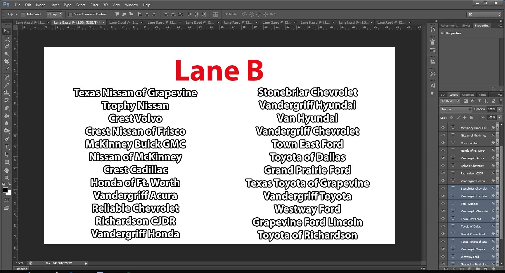This screenshot has width=505, height=273.
Task: Filter layers by type layers icon
Action: click(x=479, y=101)
